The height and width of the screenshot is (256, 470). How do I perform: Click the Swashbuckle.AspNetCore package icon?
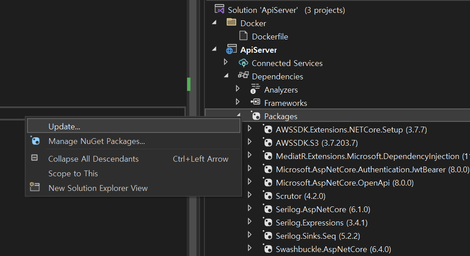267,248
